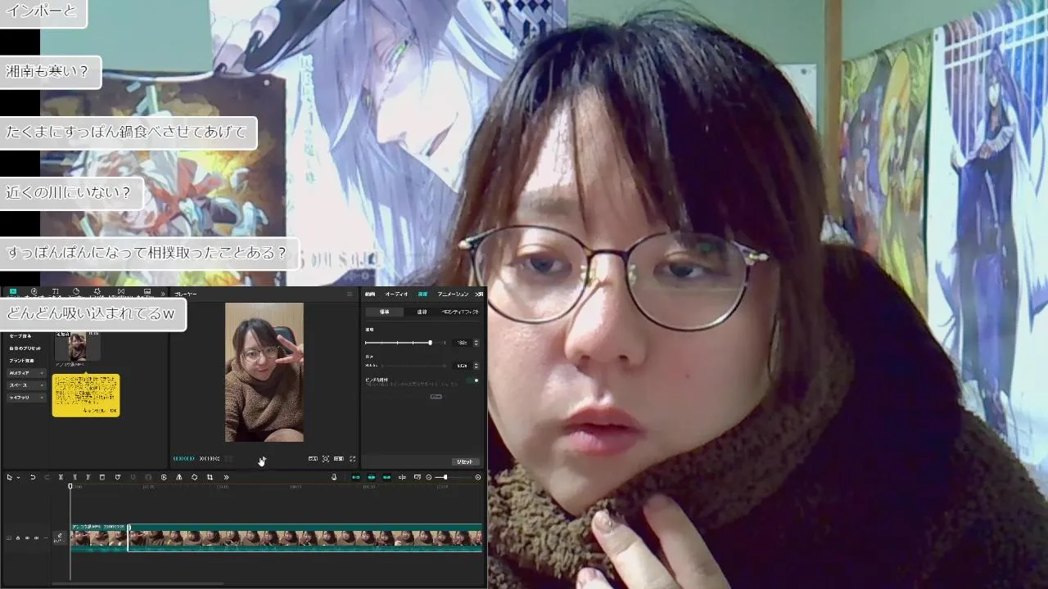The image size is (1048, 589).
Task: Click the timeline zoom slider
Action: pos(454,477)
